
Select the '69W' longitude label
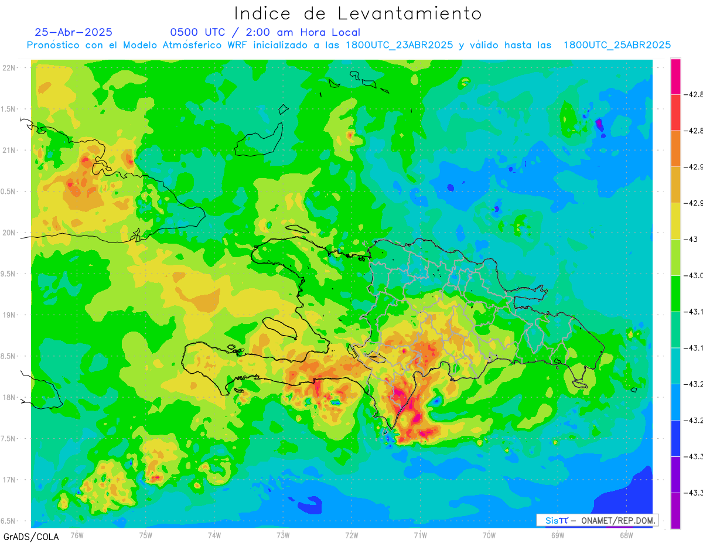click(558, 535)
